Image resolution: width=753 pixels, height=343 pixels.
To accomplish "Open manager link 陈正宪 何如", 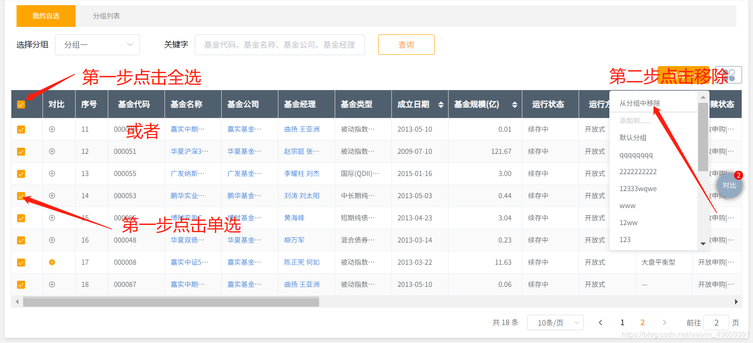I will 302,262.
